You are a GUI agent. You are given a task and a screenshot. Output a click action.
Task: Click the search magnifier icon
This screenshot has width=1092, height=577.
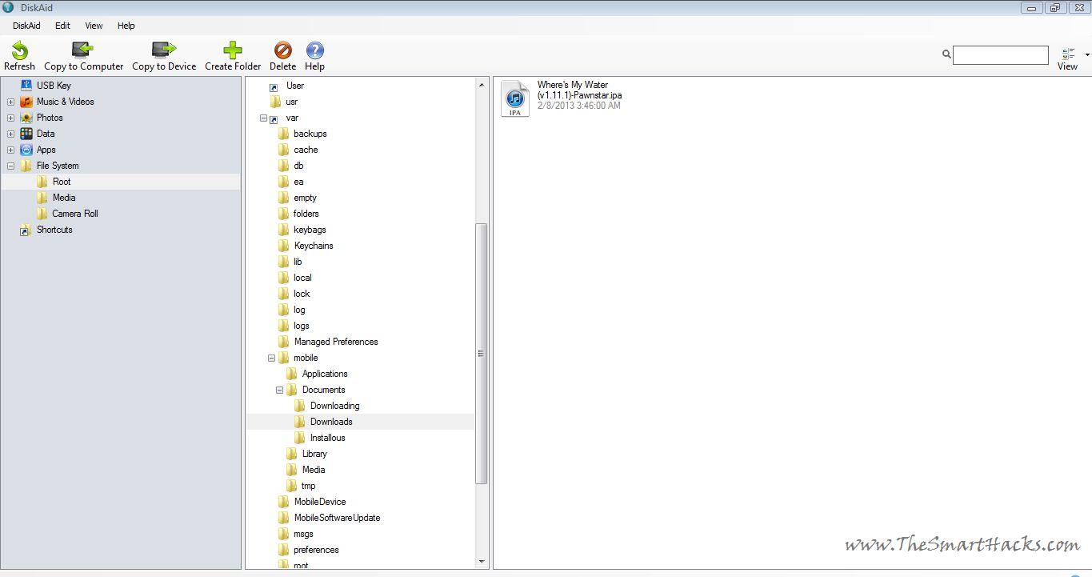pos(946,54)
